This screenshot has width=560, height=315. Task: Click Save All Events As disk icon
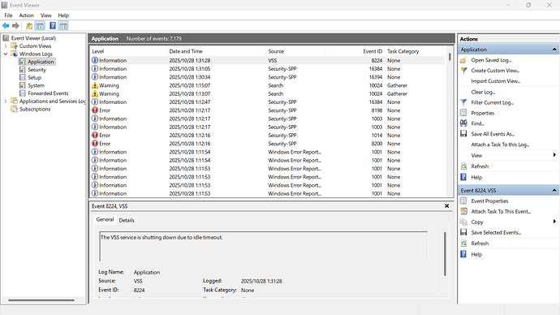pyautogui.click(x=463, y=134)
